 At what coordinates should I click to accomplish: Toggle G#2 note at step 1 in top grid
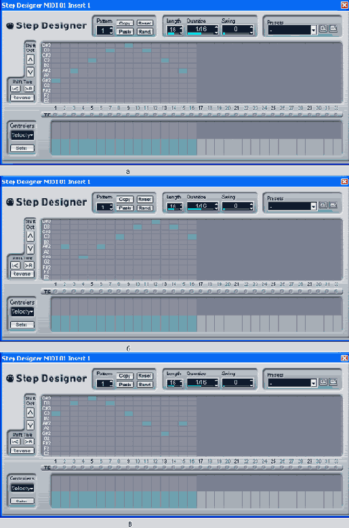coord(56,81)
